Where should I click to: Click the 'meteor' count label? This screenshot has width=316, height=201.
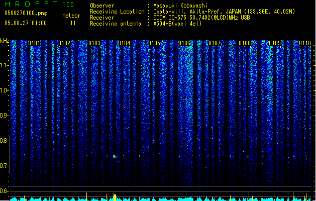coord(71,16)
